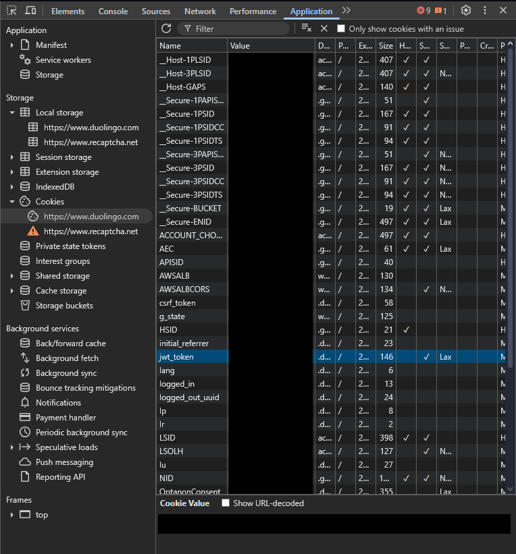Show more tabs via double chevron
This screenshot has width=516, height=554.
(346, 11)
